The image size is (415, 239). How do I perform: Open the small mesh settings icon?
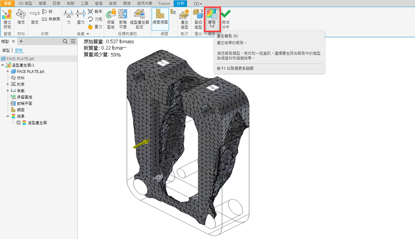point(173,12)
